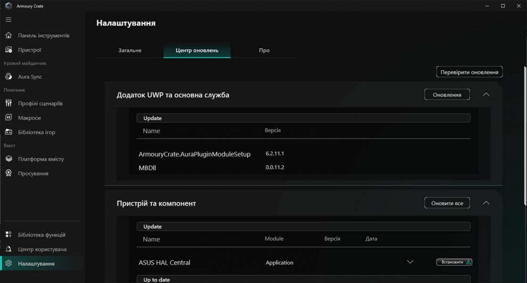This screenshot has width=527, height=283.
Task: Click Бібліотека функцій icon
Action: (x=8, y=235)
